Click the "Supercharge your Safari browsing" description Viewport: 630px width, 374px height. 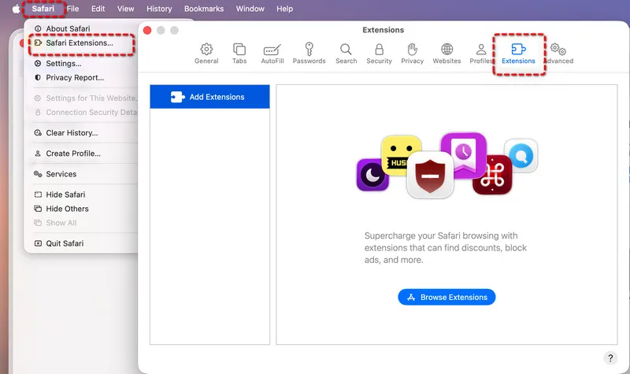tap(445, 248)
